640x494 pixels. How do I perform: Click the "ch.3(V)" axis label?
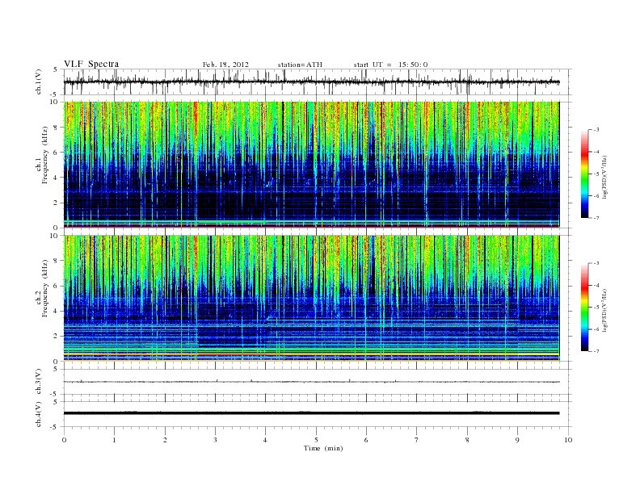(x=39, y=382)
